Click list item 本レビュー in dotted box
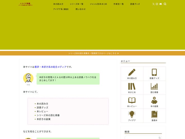 pos(42,111)
